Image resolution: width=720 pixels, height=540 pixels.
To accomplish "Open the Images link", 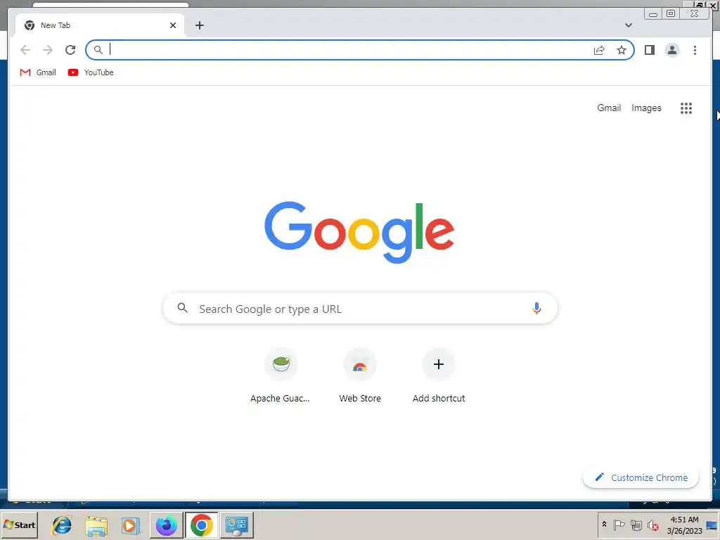I will click(646, 108).
